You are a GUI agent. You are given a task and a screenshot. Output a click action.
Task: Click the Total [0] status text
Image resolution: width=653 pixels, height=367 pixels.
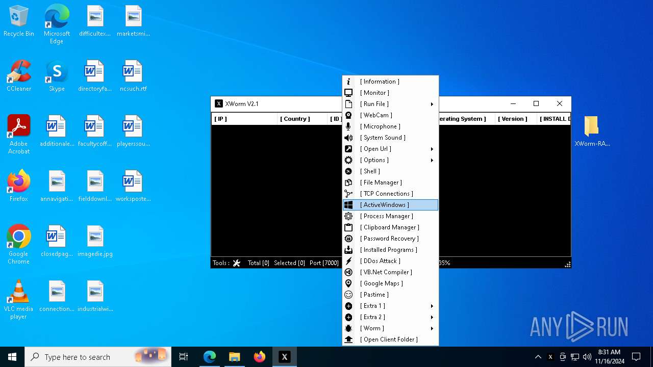tap(259, 263)
